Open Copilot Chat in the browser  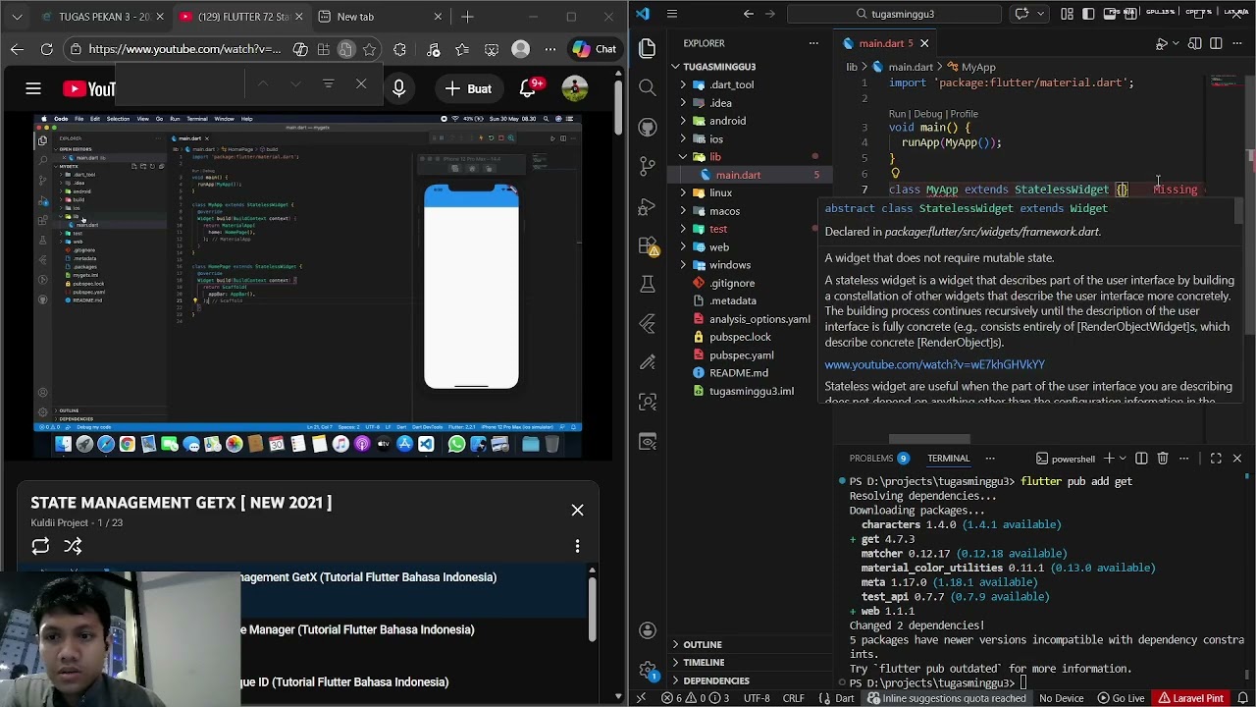pyautogui.click(x=595, y=49)
